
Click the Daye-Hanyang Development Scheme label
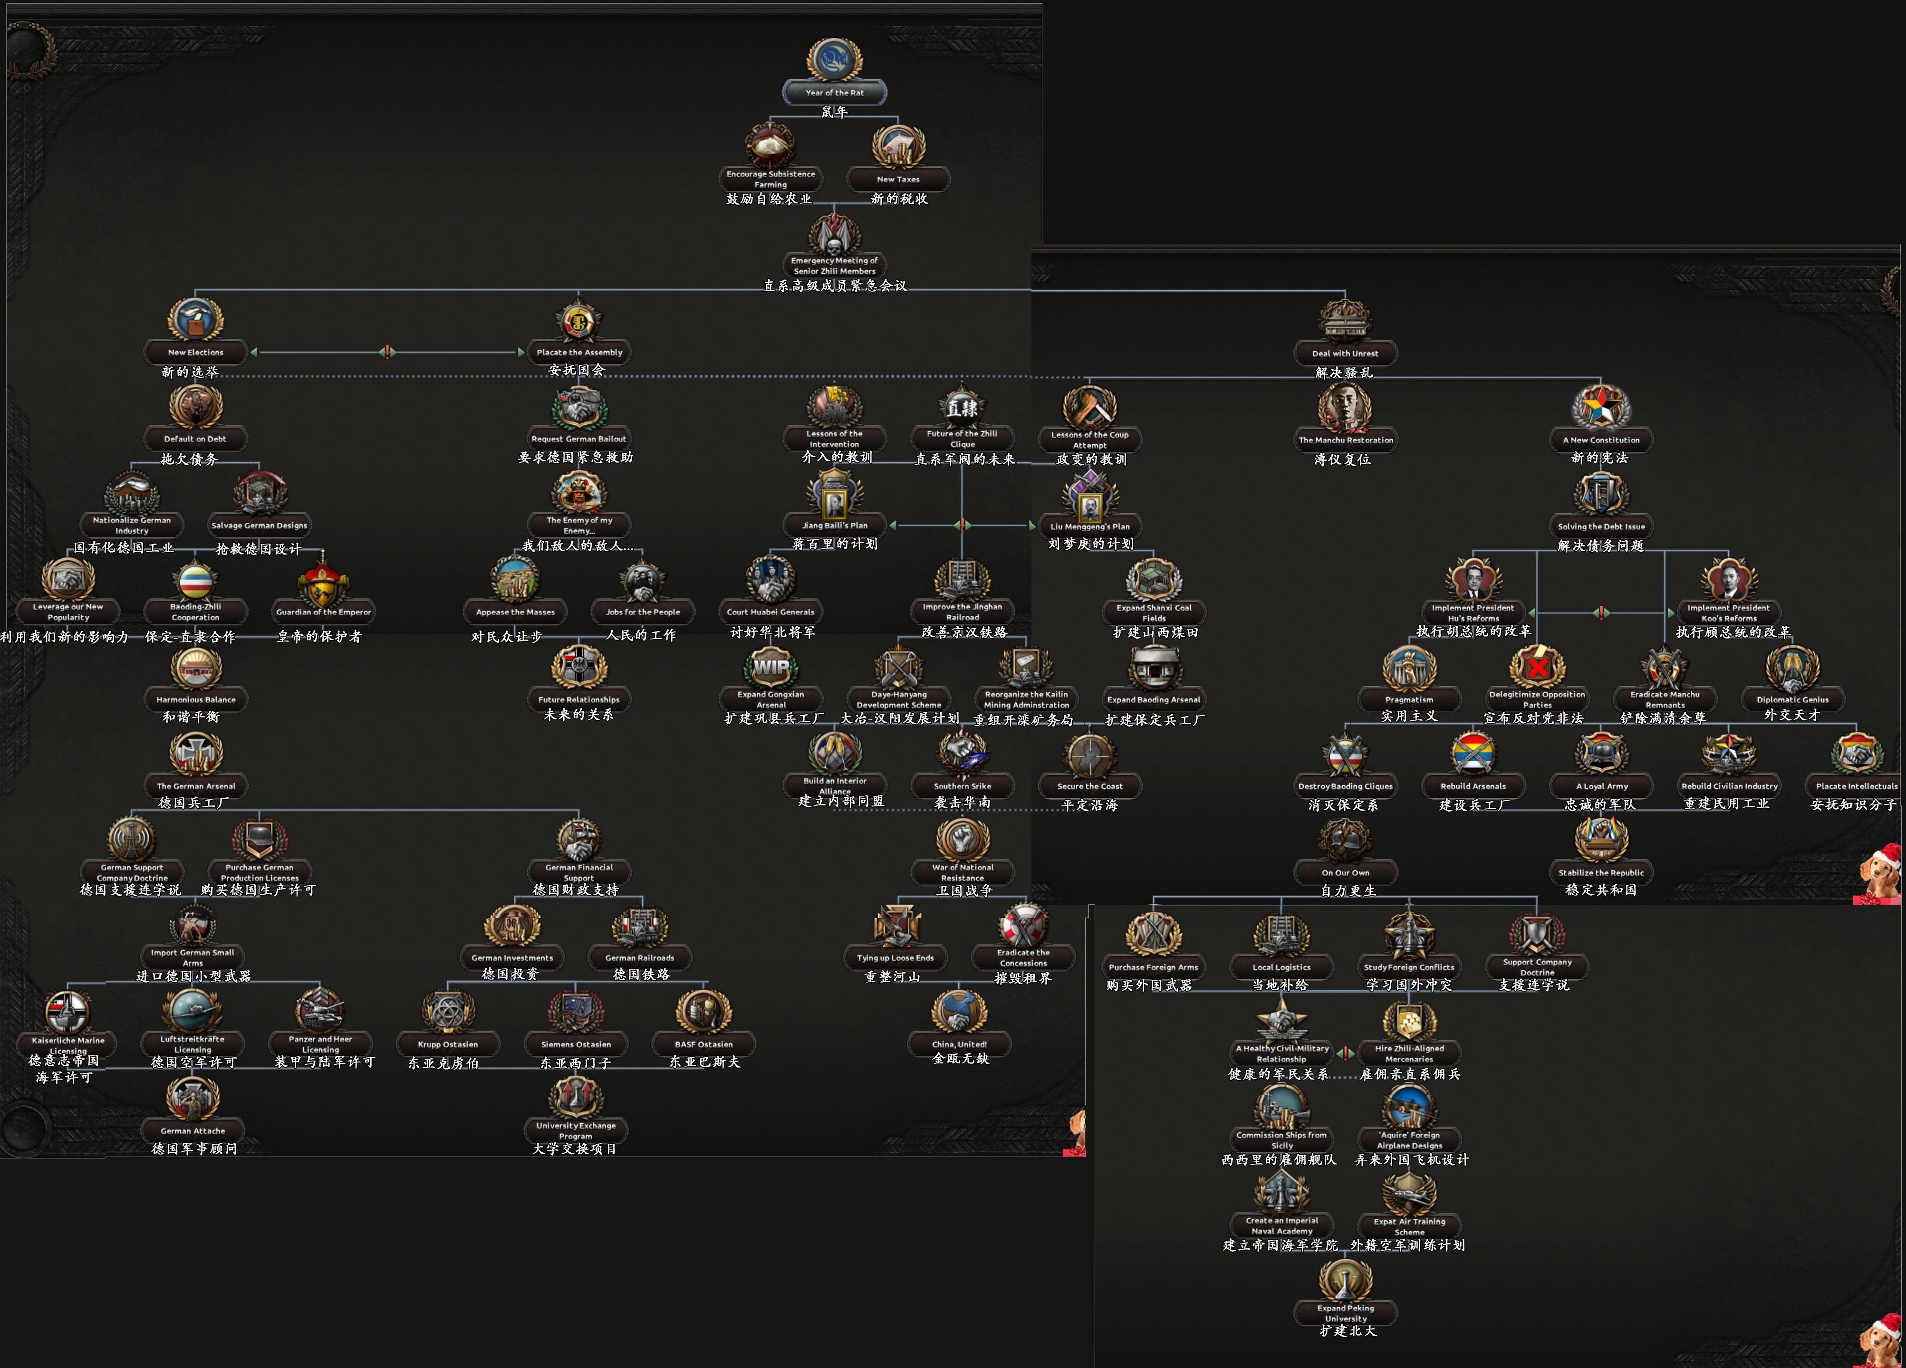coord(898,700)
